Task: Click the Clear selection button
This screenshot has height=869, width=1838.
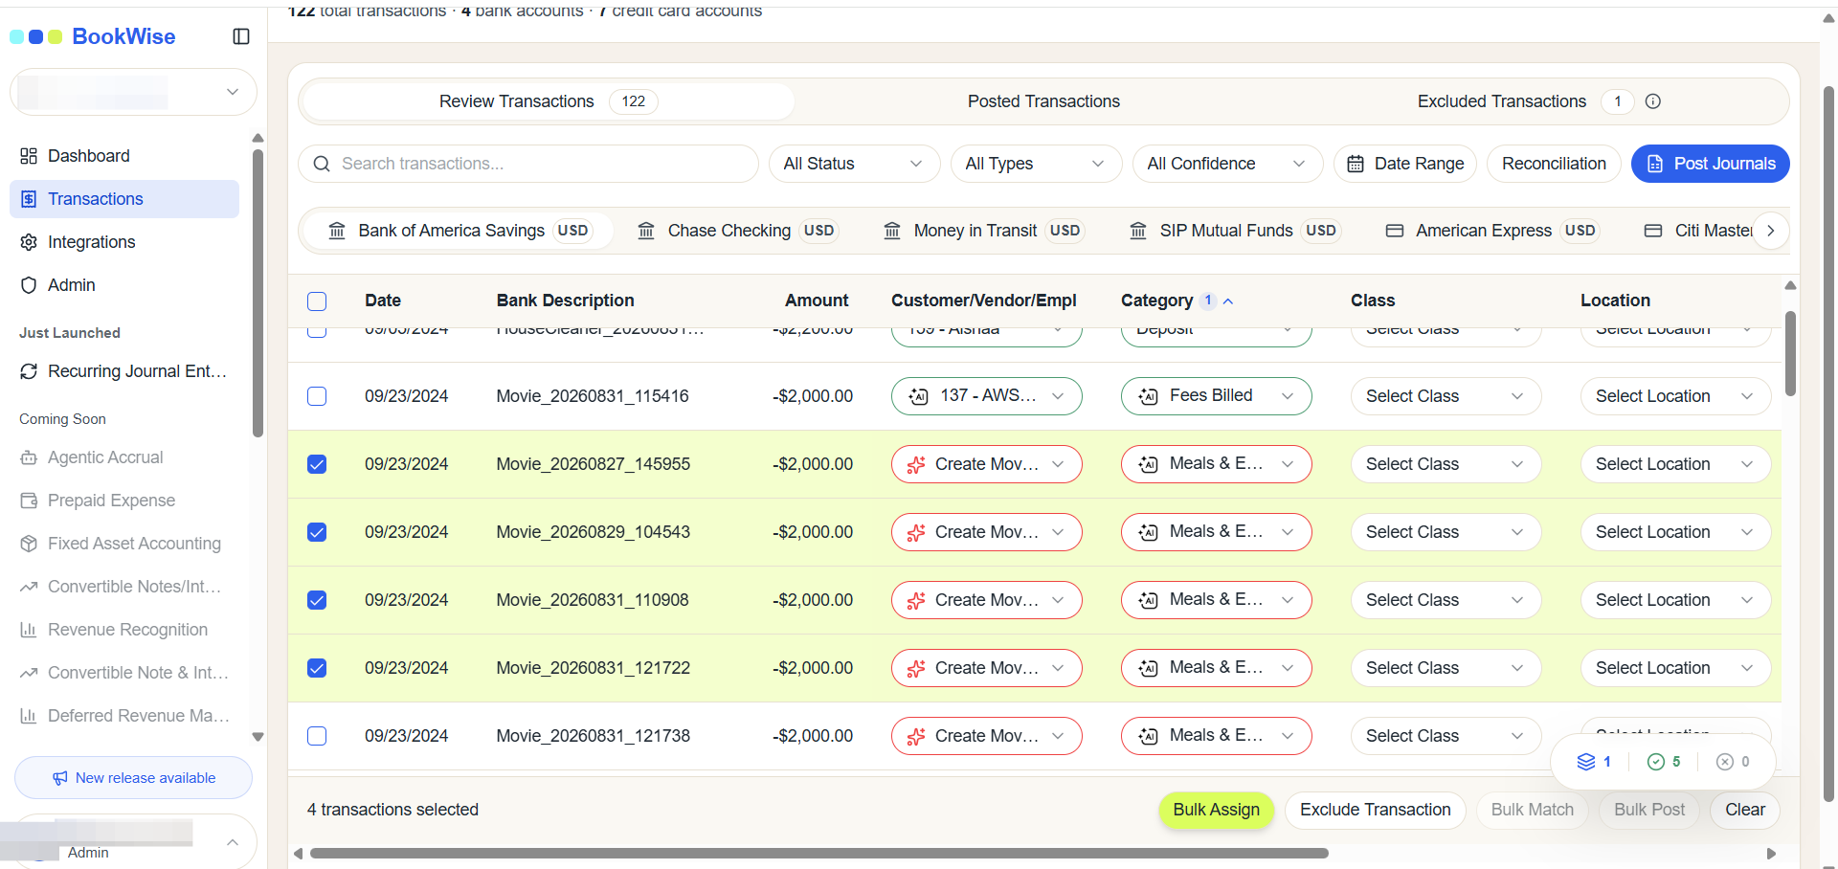Action: pyautogui.click(x=1744, y=810)
